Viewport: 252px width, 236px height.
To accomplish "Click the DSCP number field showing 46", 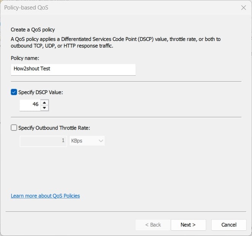I will 30,105.
